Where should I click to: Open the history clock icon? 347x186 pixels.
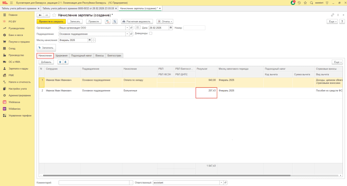click(299, 3)
